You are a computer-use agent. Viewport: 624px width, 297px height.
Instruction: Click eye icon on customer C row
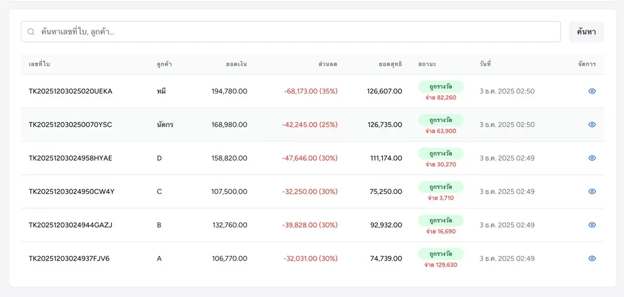[592, 191]
